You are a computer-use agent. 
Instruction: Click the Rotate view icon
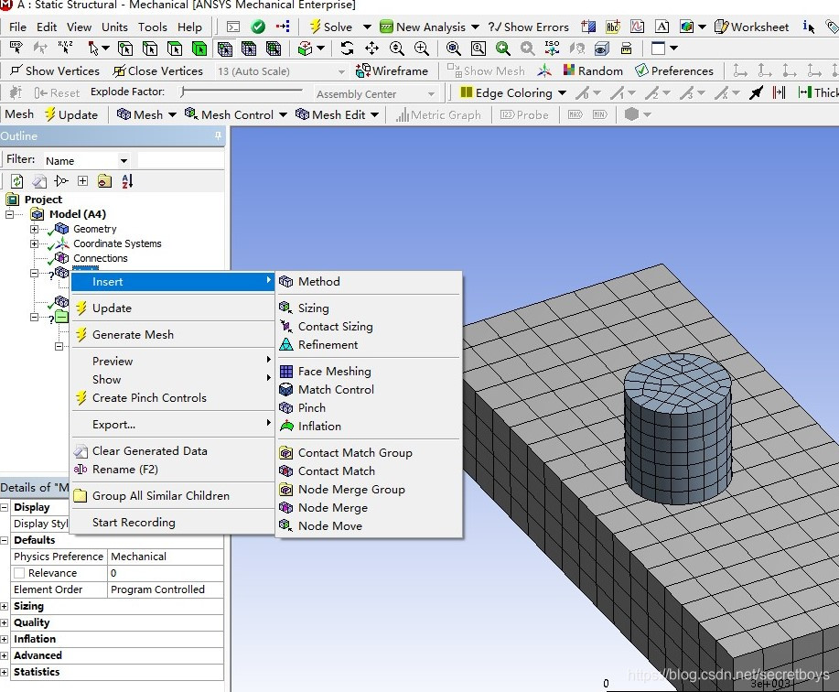click(x=348, y=49)
